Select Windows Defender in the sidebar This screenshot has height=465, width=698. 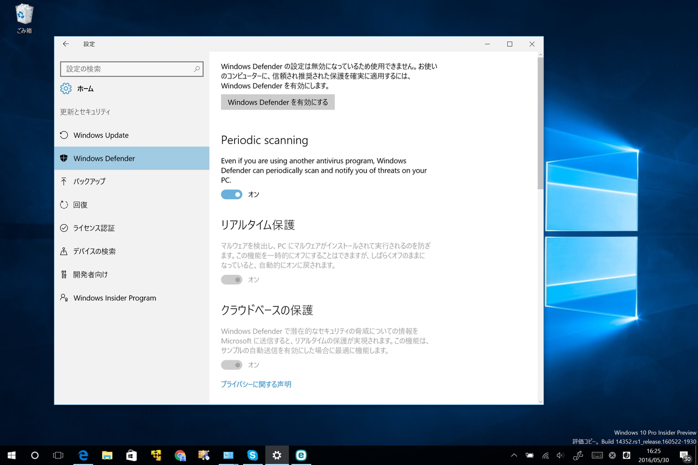click(132, 158)
